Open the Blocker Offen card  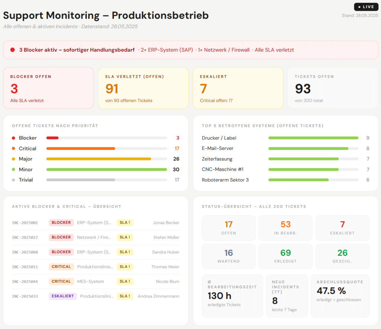(48, 88)
